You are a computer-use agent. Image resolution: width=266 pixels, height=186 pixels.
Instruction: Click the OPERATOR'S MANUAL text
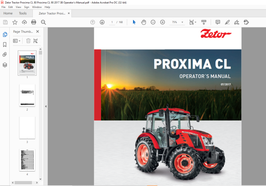(205, 77)
